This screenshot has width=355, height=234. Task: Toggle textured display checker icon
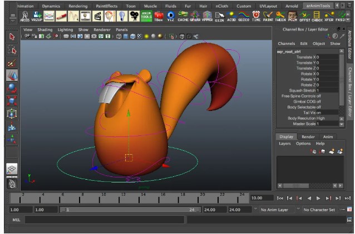click(140, 37)
